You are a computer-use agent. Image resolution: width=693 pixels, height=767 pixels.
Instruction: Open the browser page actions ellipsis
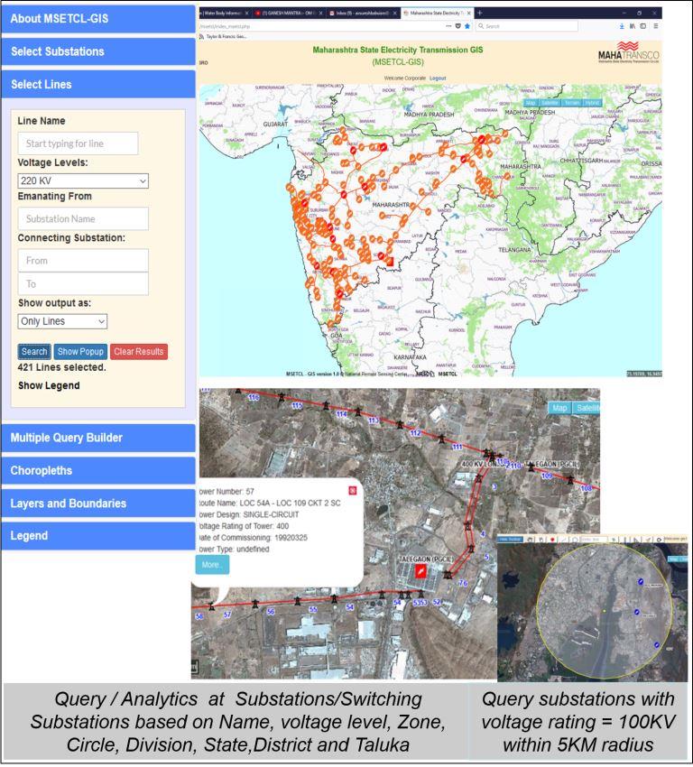(449, 26)
